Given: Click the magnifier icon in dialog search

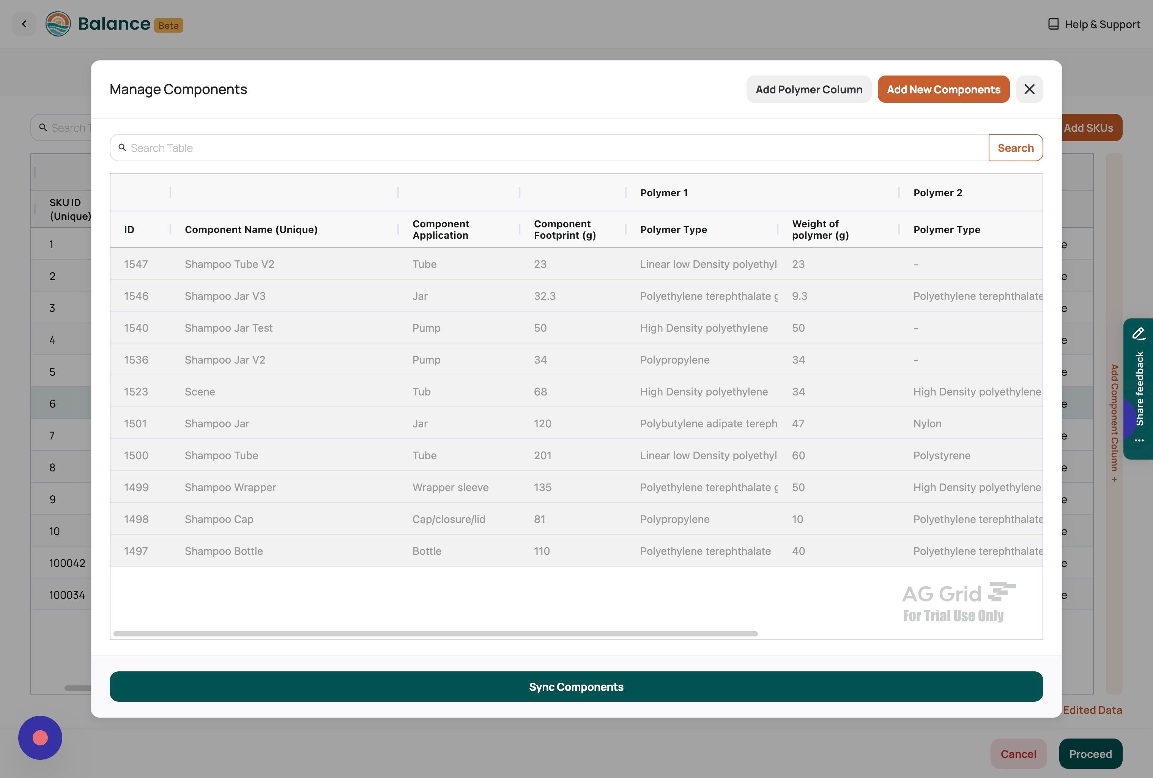Looking at the screenshot, I should pyautogui.click(x=122, y=147).
